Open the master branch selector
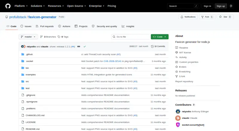Screen dimensions: 239x131 pos(28,37)
